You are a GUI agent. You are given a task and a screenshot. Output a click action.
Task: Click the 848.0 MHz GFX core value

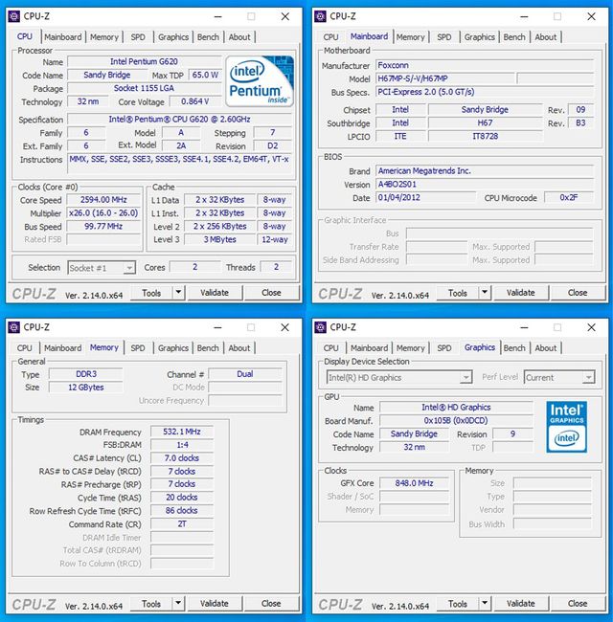[x=414, y=483]
